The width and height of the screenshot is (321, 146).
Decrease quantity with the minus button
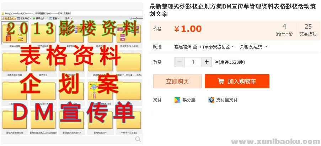180,62
